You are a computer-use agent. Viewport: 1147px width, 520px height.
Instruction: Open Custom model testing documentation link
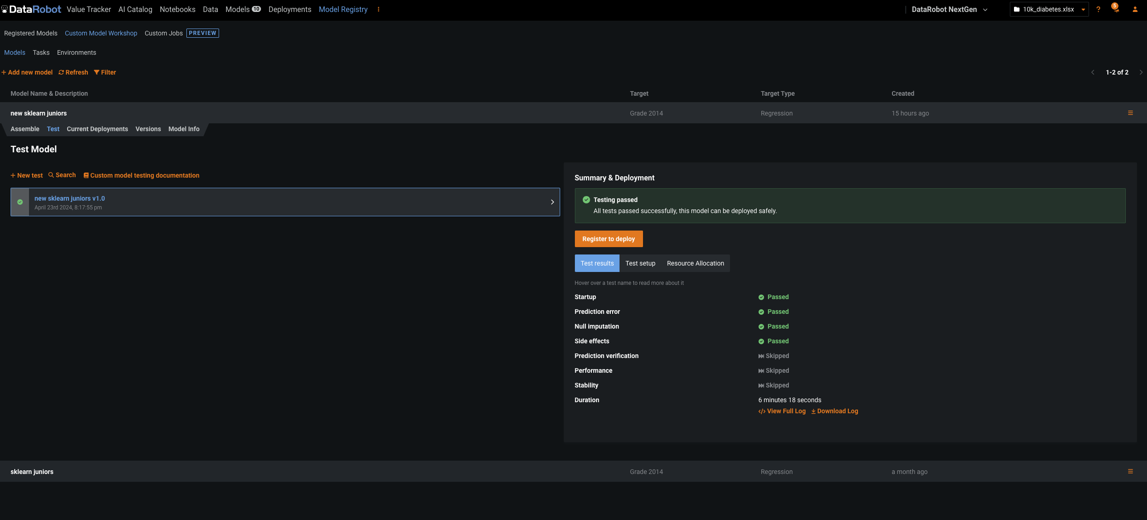click(x=141, y=175)
